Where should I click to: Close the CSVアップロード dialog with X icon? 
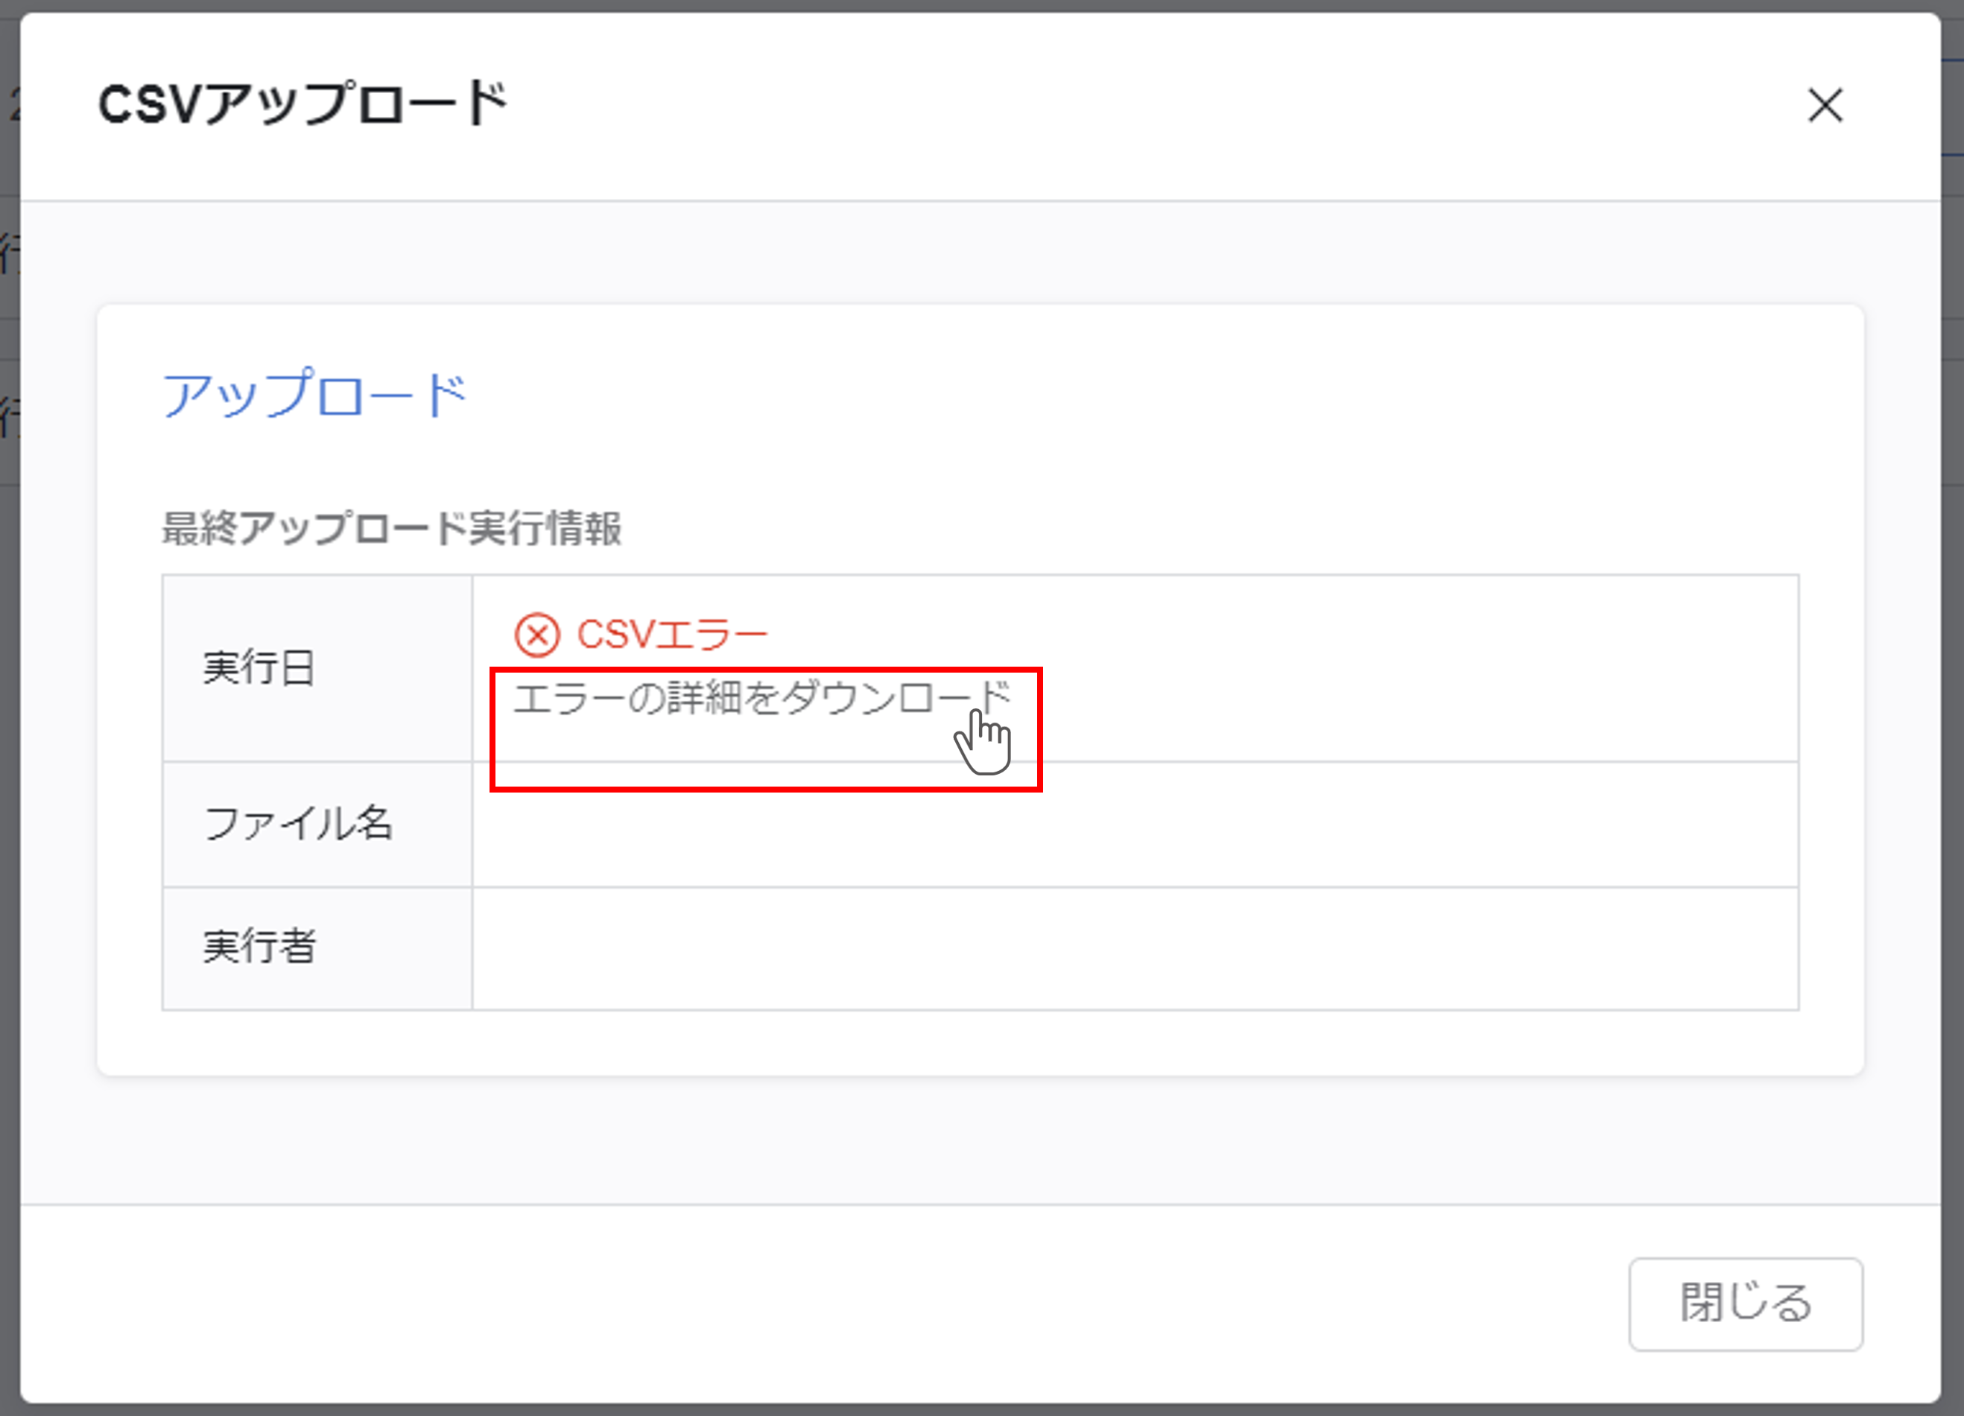(1825, 106)
